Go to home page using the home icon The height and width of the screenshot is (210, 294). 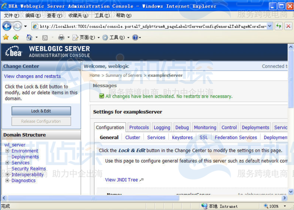29,37
